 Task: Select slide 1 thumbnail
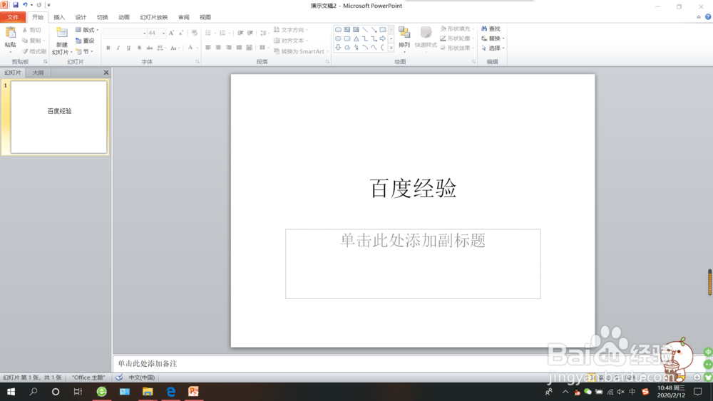pyautogui.click(x=59, y=118)
